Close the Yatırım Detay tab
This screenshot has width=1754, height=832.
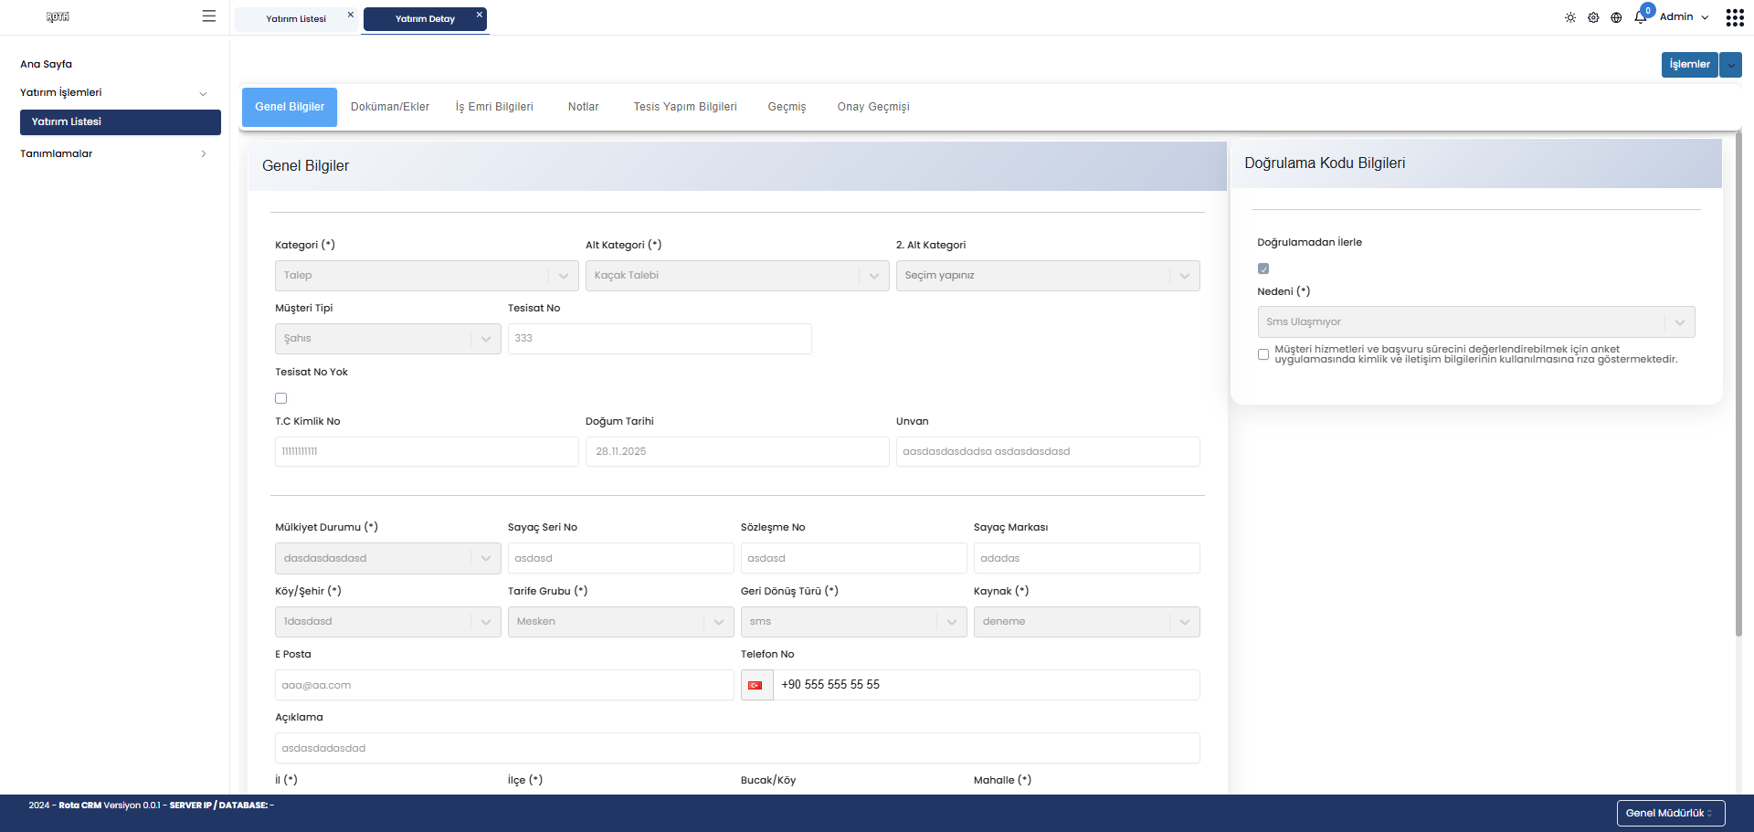(x=480, y=15)
